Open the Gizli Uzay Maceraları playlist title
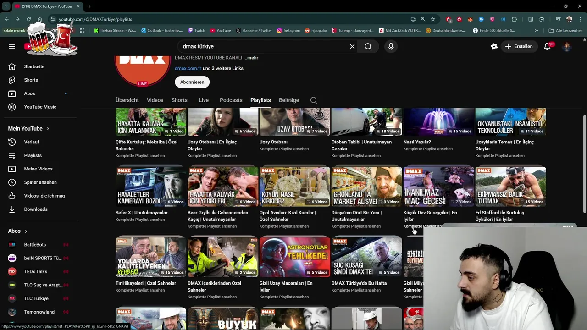 click(286, 286)
